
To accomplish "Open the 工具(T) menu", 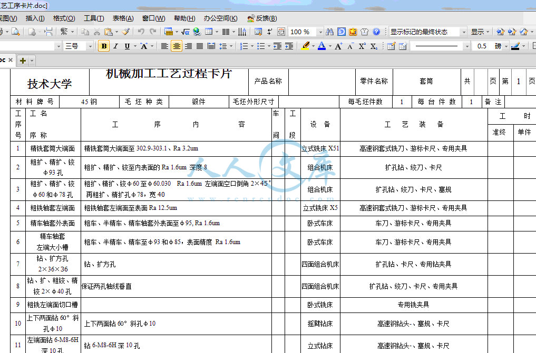I will click(x=94, y=18).
